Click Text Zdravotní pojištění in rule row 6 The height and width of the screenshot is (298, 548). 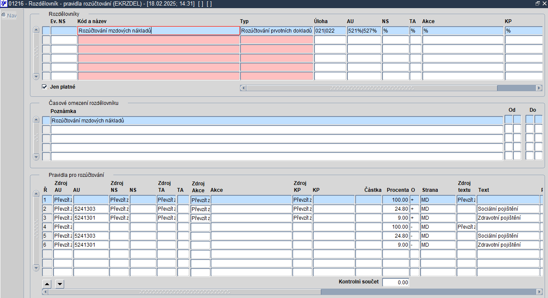[x=508, y=244]
